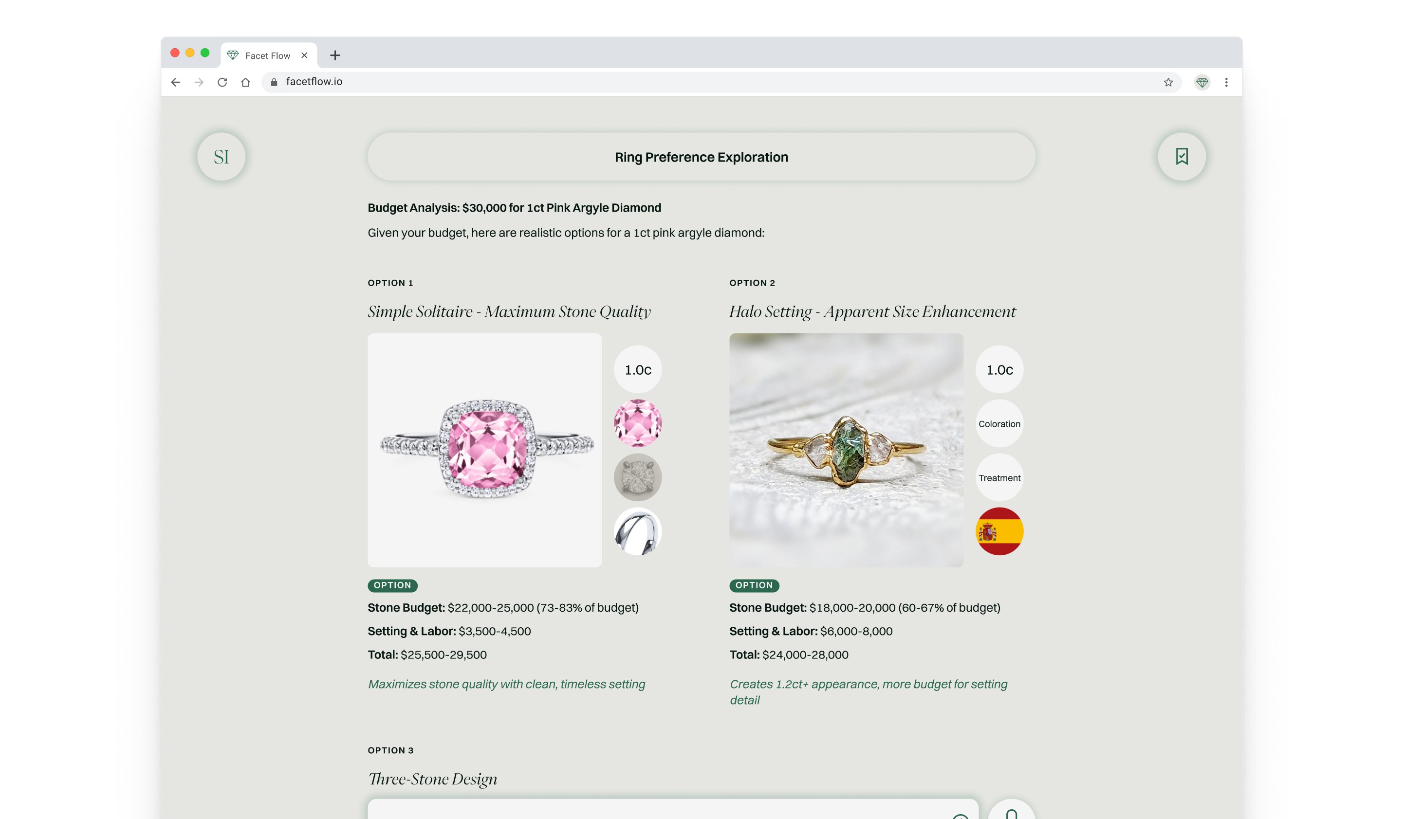
Task: Navigate back in browser
Action: click(176, 82)
